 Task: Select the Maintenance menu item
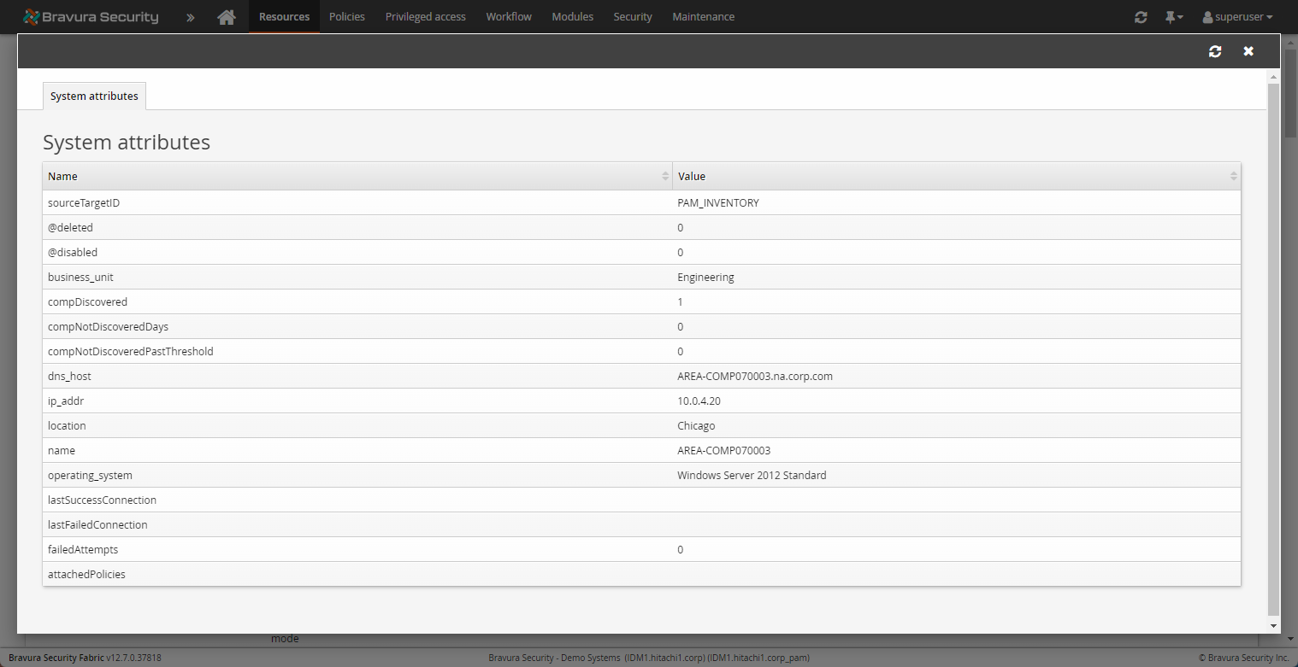point(703,16)
